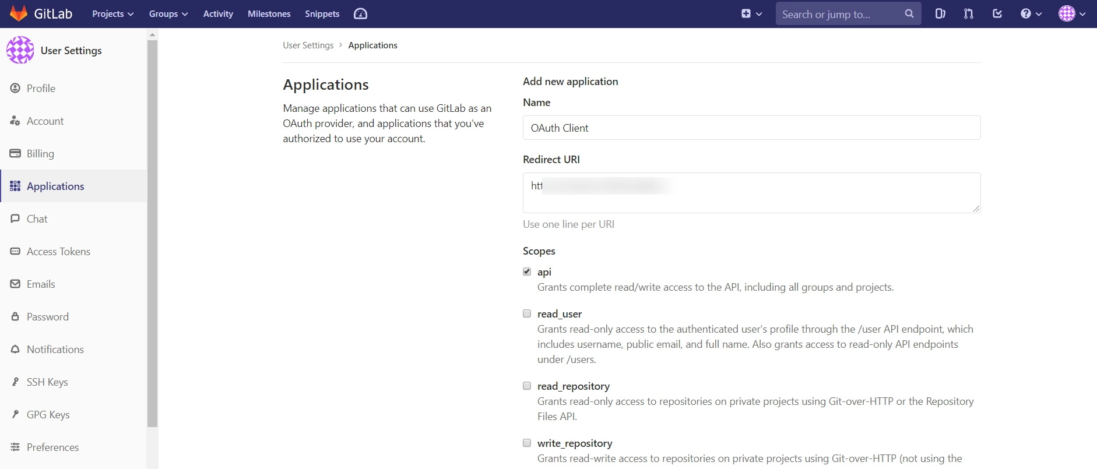Click the sidebar scrollbar up arrow

click(x=152, y=34)
